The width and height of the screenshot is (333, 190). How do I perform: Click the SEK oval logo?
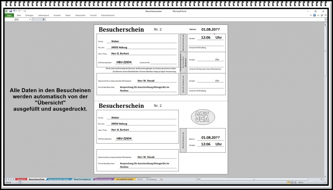pos(203,118)
